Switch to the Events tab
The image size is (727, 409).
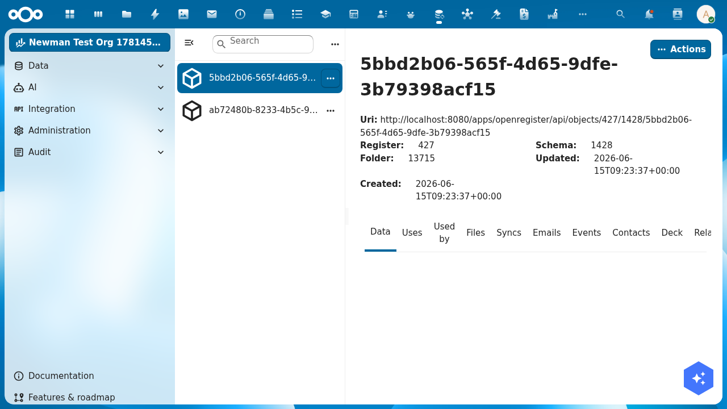587,233
